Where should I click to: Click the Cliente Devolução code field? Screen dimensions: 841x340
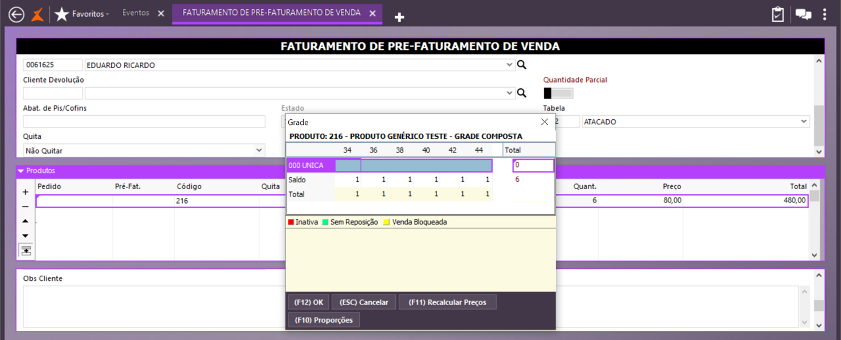(x=53, y=93)
